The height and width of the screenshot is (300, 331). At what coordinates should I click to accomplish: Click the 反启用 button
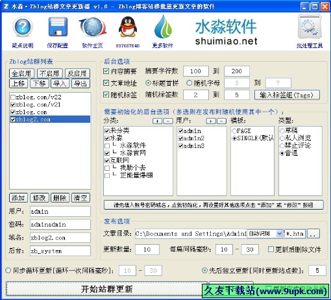click(77, 73)
